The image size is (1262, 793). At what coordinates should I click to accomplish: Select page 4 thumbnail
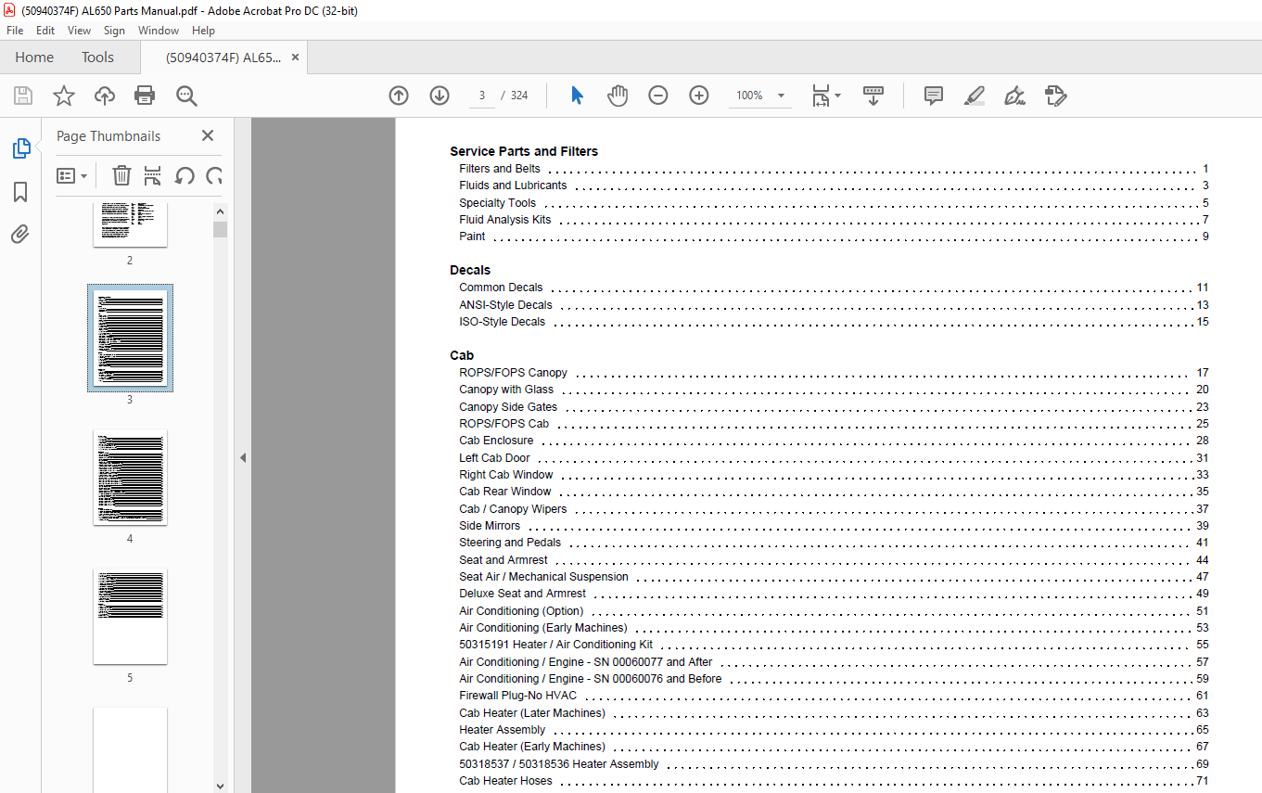130,477
